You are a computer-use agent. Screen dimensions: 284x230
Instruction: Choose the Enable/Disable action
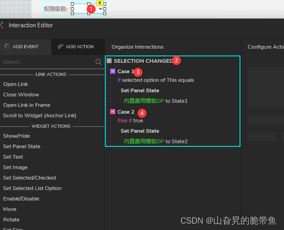pyautogui.click(x=21, y=199)
